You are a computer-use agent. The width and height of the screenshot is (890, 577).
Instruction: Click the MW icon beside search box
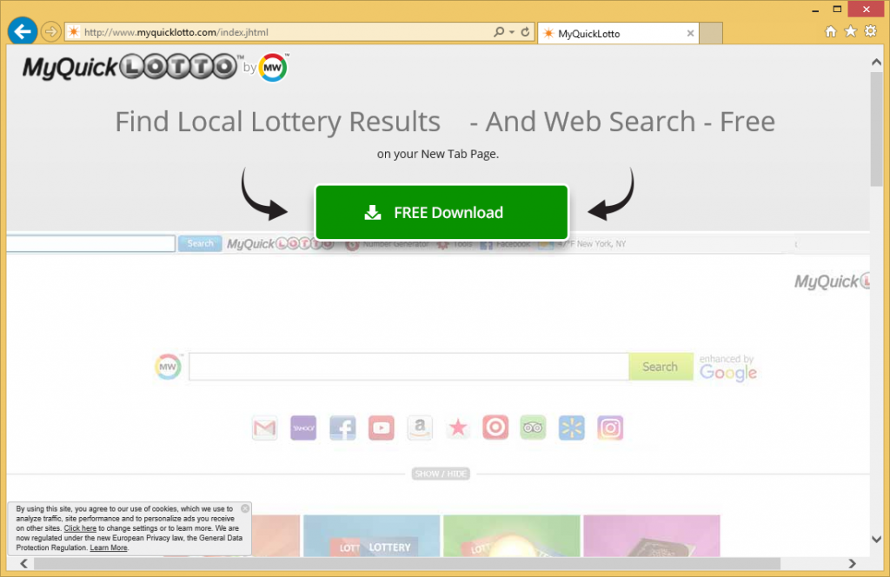coord(168,367)
